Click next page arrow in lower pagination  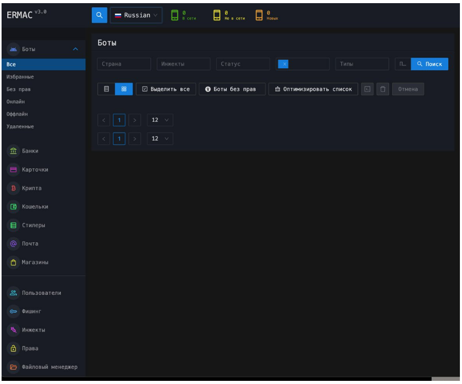[135, 138]
